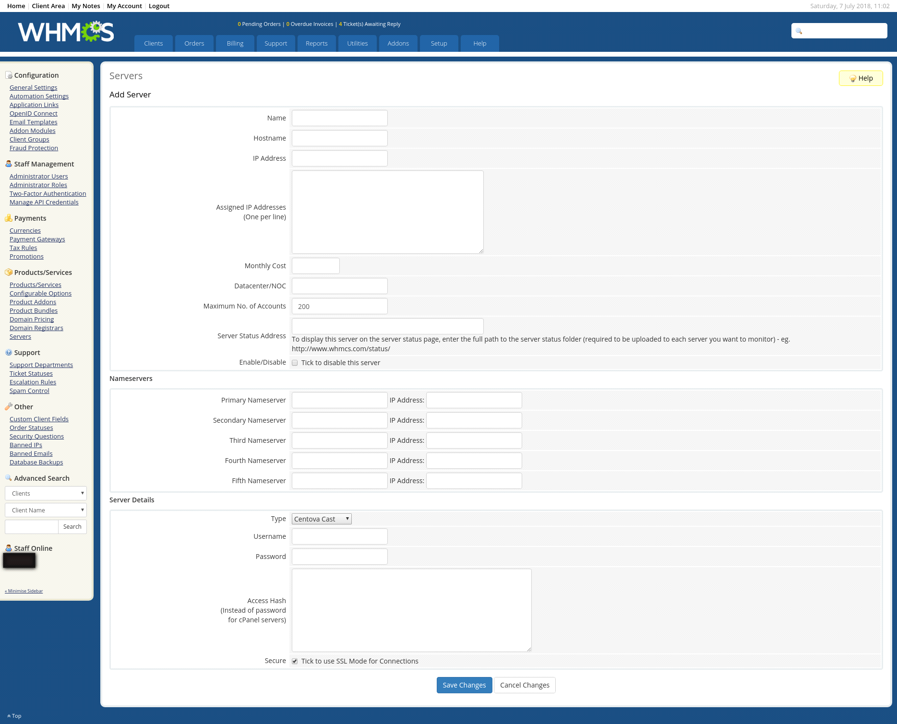Click the Support section icon

click(x=9, y=353)
